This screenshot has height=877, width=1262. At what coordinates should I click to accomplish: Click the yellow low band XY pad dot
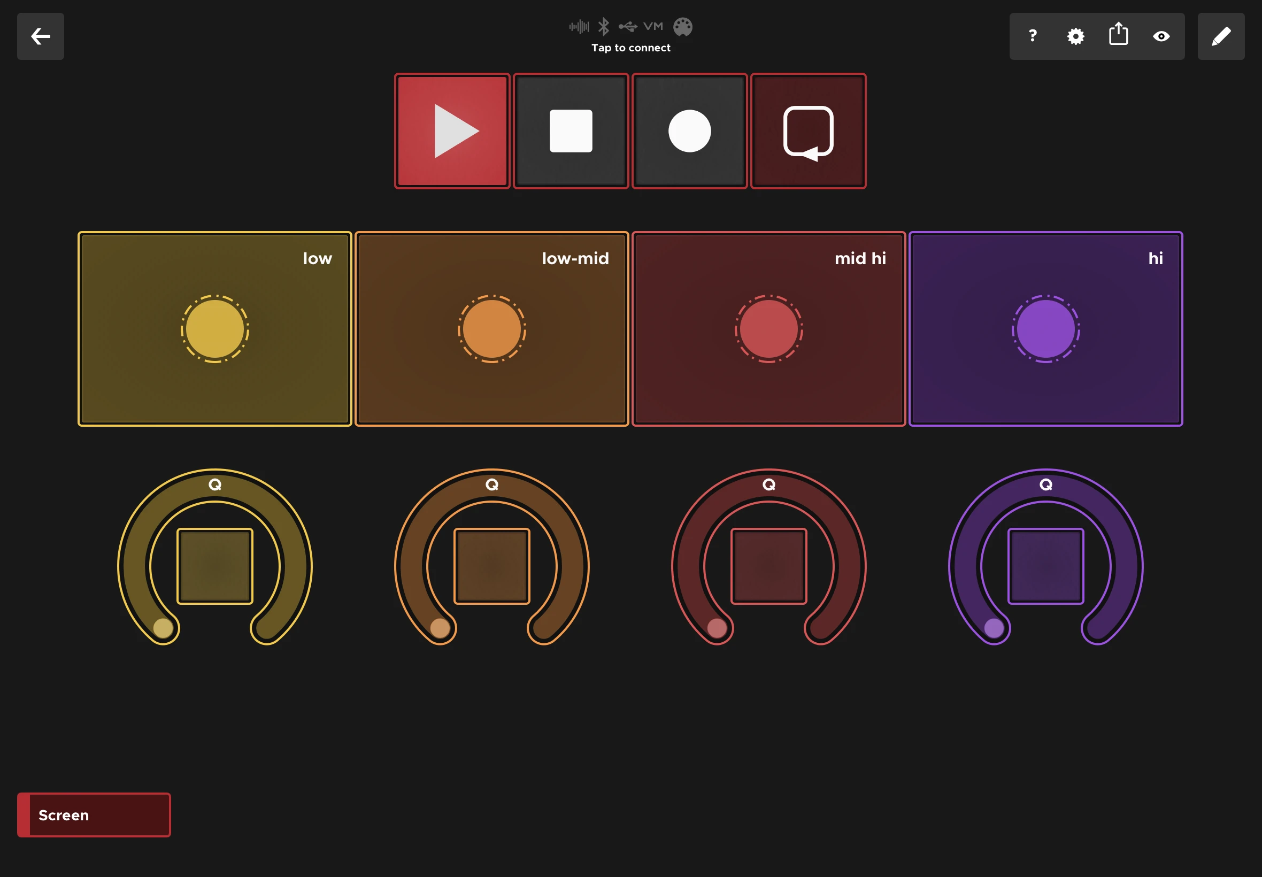tap(215, 328)
